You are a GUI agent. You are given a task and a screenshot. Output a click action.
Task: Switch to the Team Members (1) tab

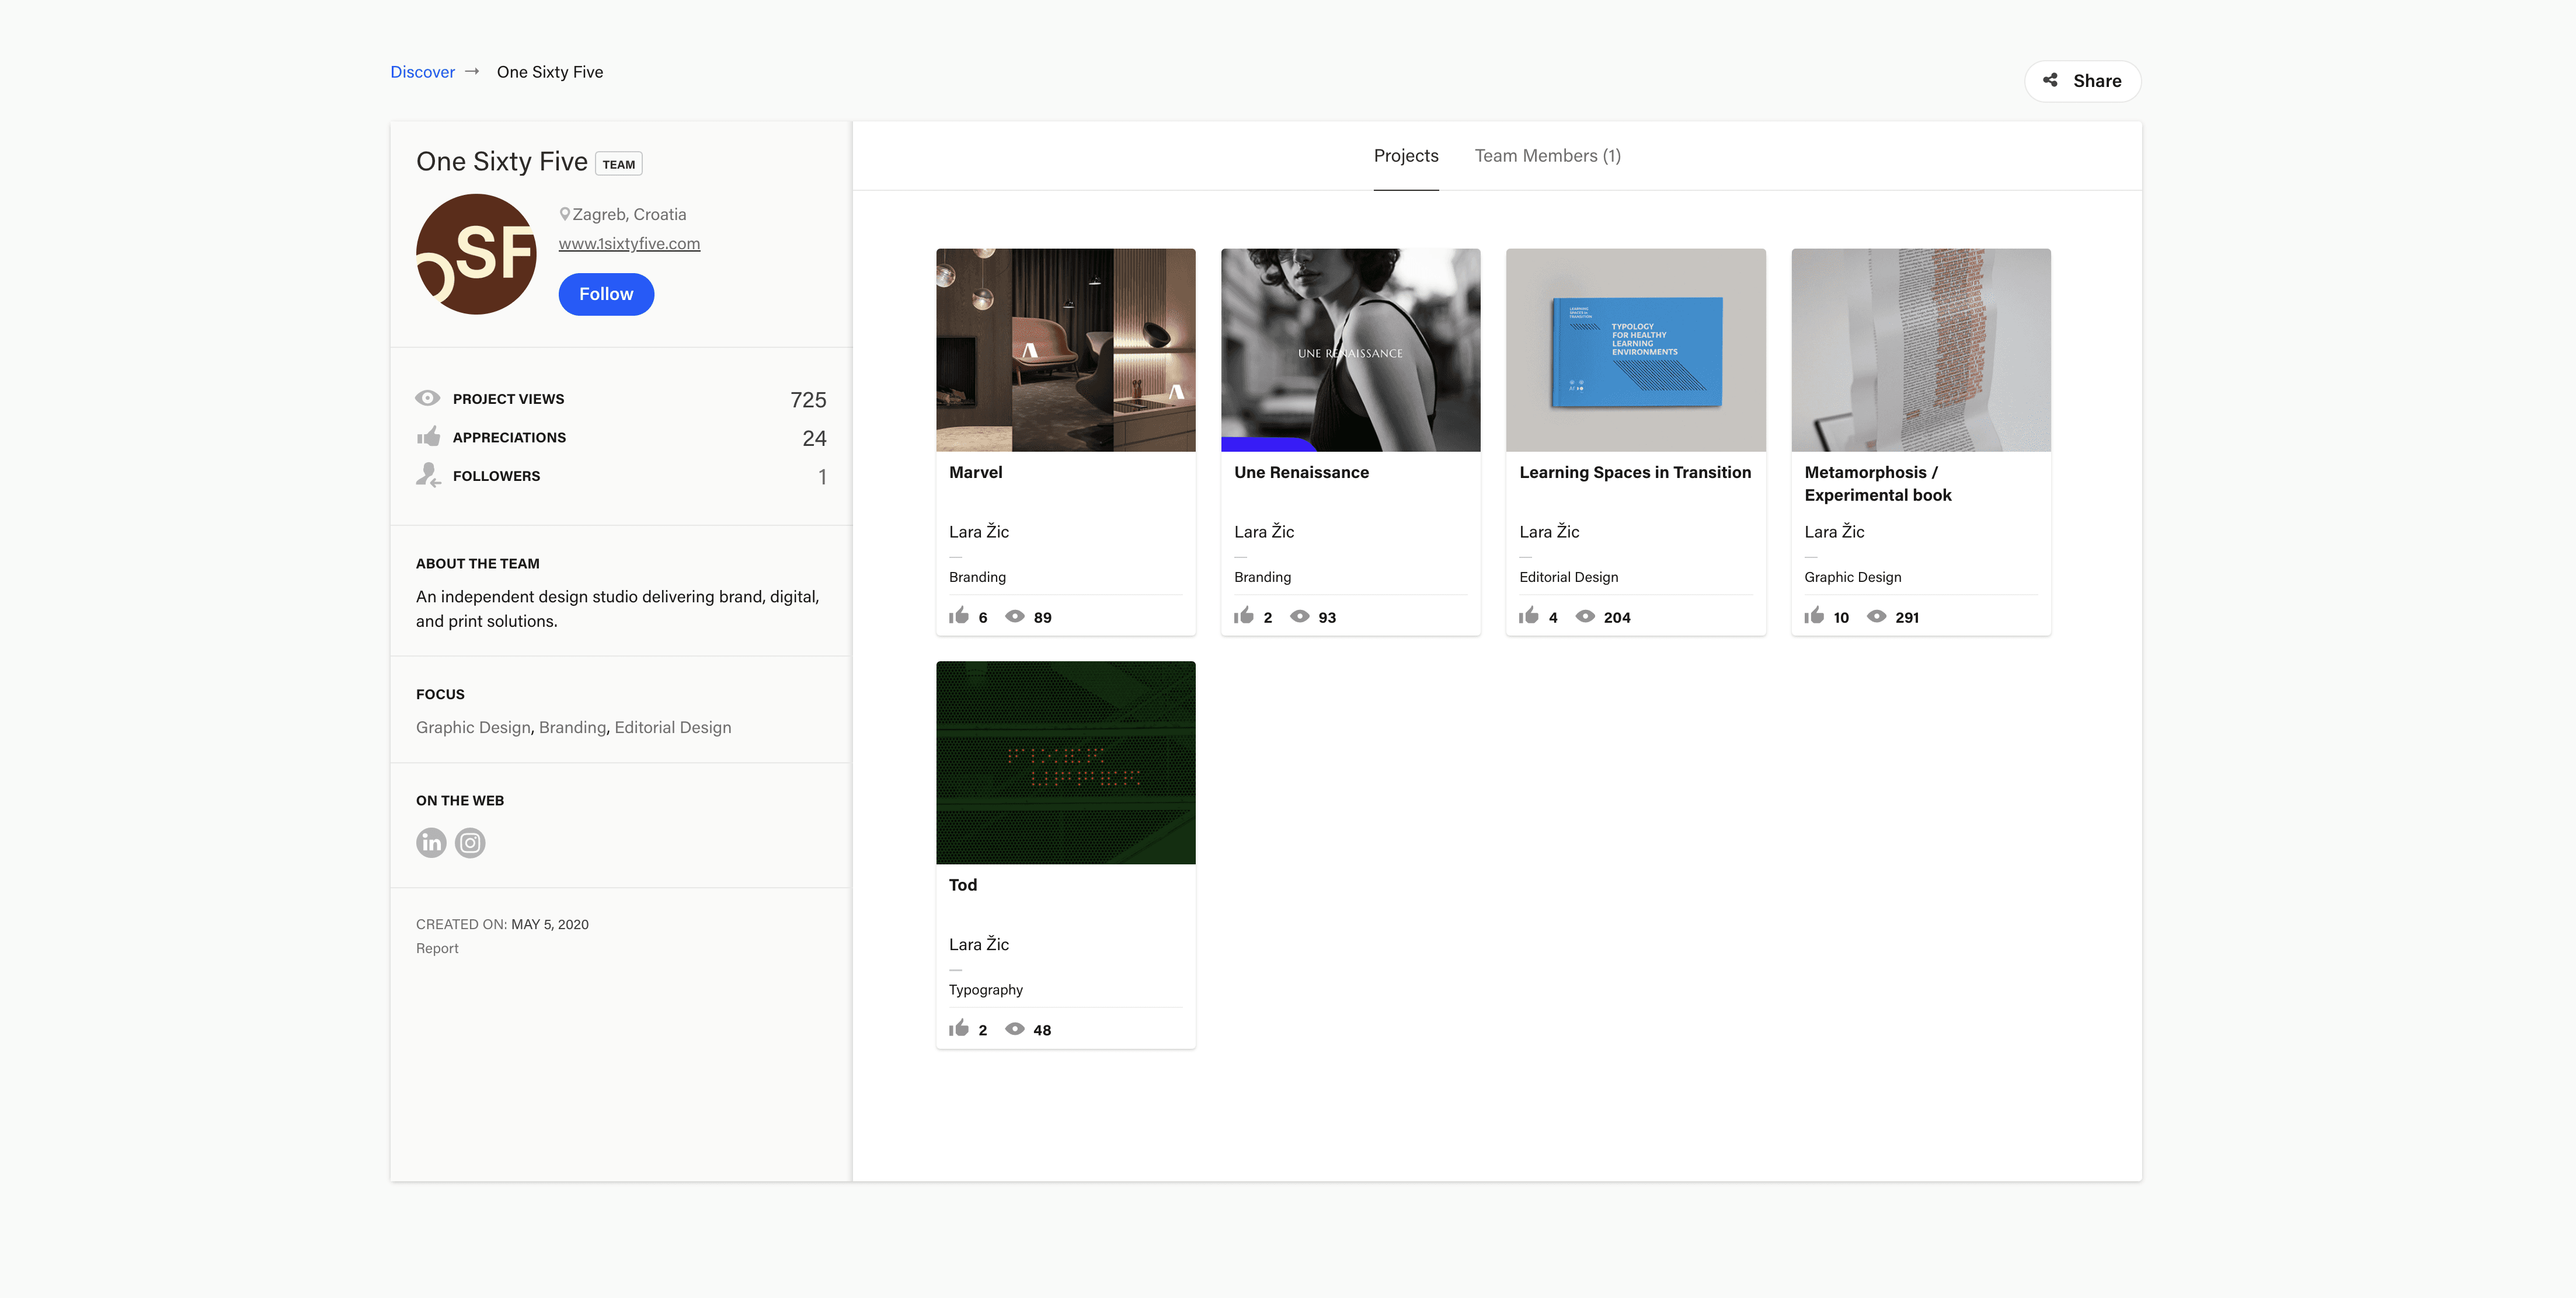coord(1547,156)
